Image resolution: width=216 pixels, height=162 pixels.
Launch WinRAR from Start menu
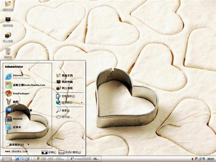click(14, 118)
